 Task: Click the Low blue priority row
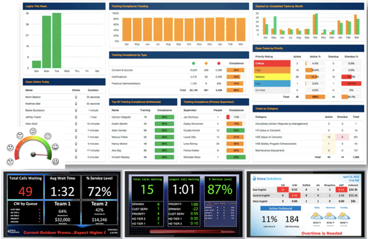click(272, 84)
